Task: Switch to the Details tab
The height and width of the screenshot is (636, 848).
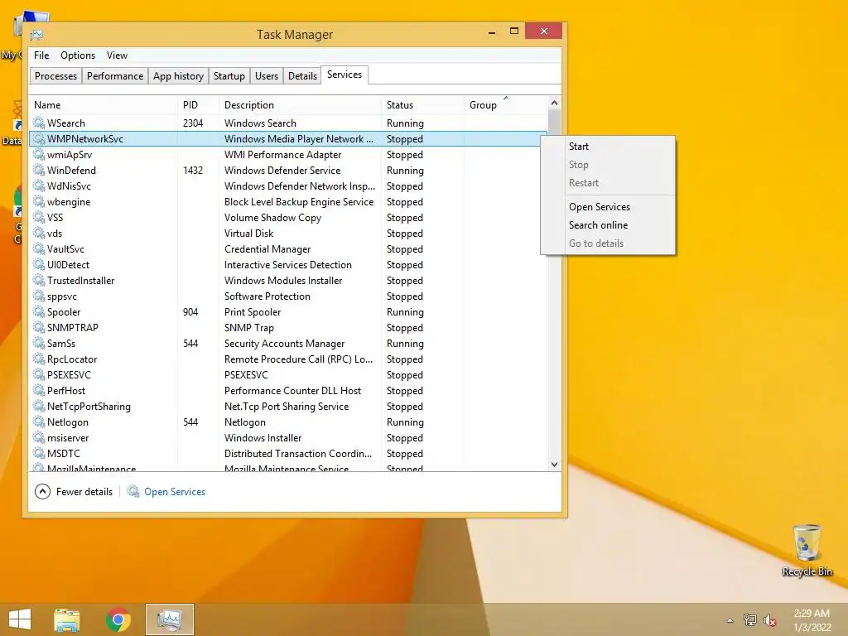Action: (x=302, y=75)
